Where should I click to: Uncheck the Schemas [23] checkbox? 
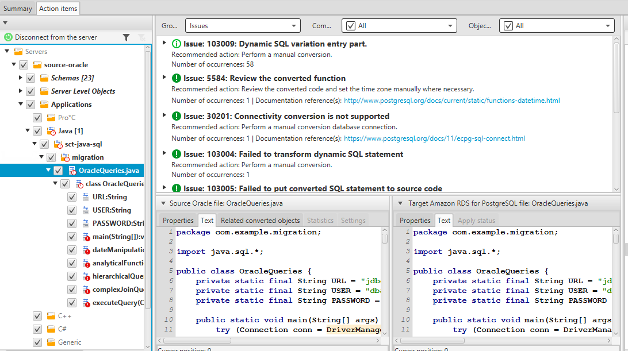pyautogui.click(x=30, y=78)
